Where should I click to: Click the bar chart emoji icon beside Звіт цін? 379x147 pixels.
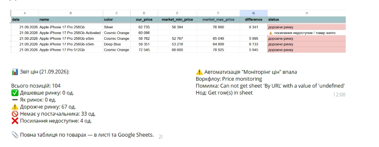pos(15,72)
